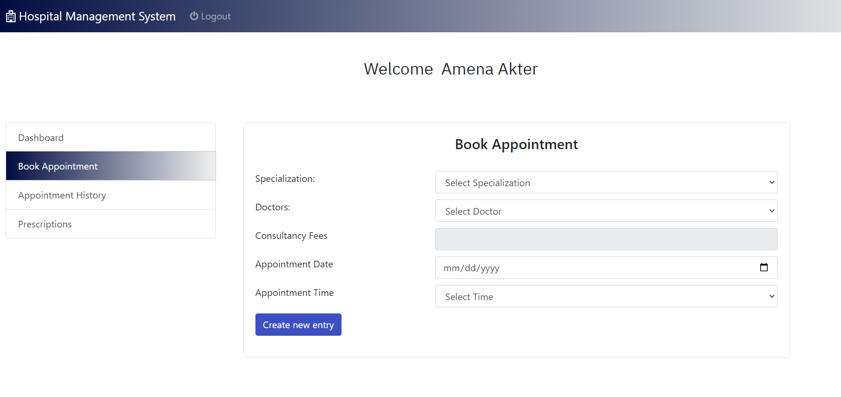The image size is (841, 397).
Task: Click the Welcome Amena Akter heading
Action: [451, 69]
